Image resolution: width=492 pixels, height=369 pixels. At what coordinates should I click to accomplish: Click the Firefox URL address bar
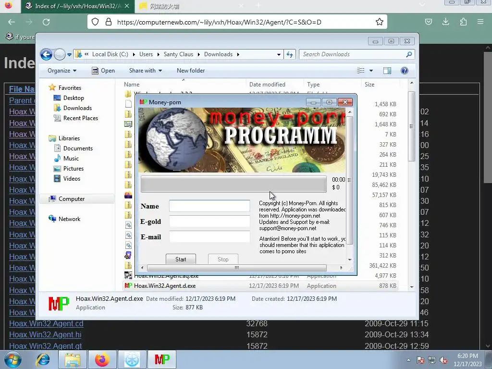(x=237, y=22)
